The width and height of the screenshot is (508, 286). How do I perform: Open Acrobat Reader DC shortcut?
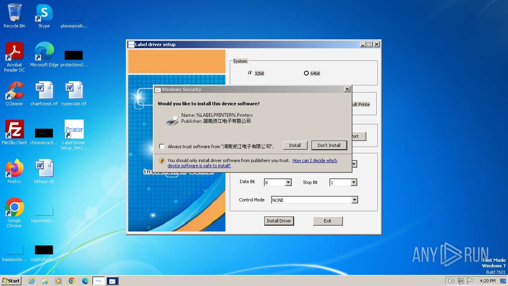14,57
